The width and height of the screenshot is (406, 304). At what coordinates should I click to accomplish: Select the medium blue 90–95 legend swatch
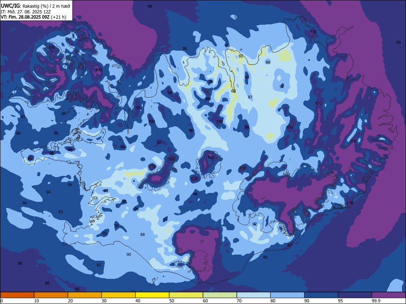click(321, 295)
